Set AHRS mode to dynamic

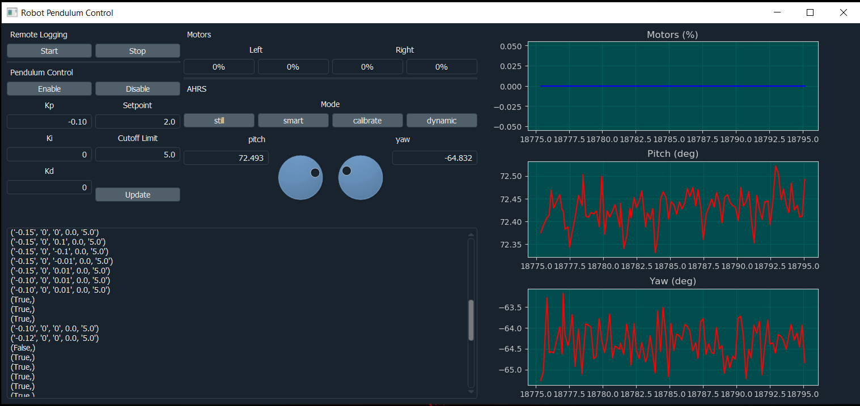[x=442, y=121]
